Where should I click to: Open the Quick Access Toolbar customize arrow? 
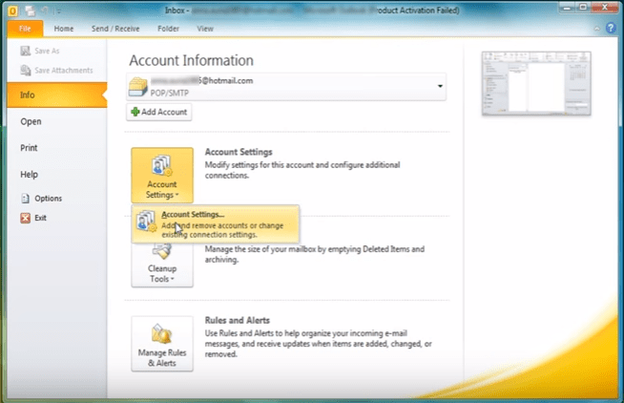[58, 11]
